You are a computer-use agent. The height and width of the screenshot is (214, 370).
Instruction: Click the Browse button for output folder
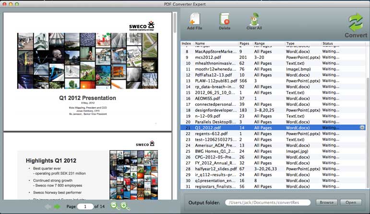[x=326, y=203]
